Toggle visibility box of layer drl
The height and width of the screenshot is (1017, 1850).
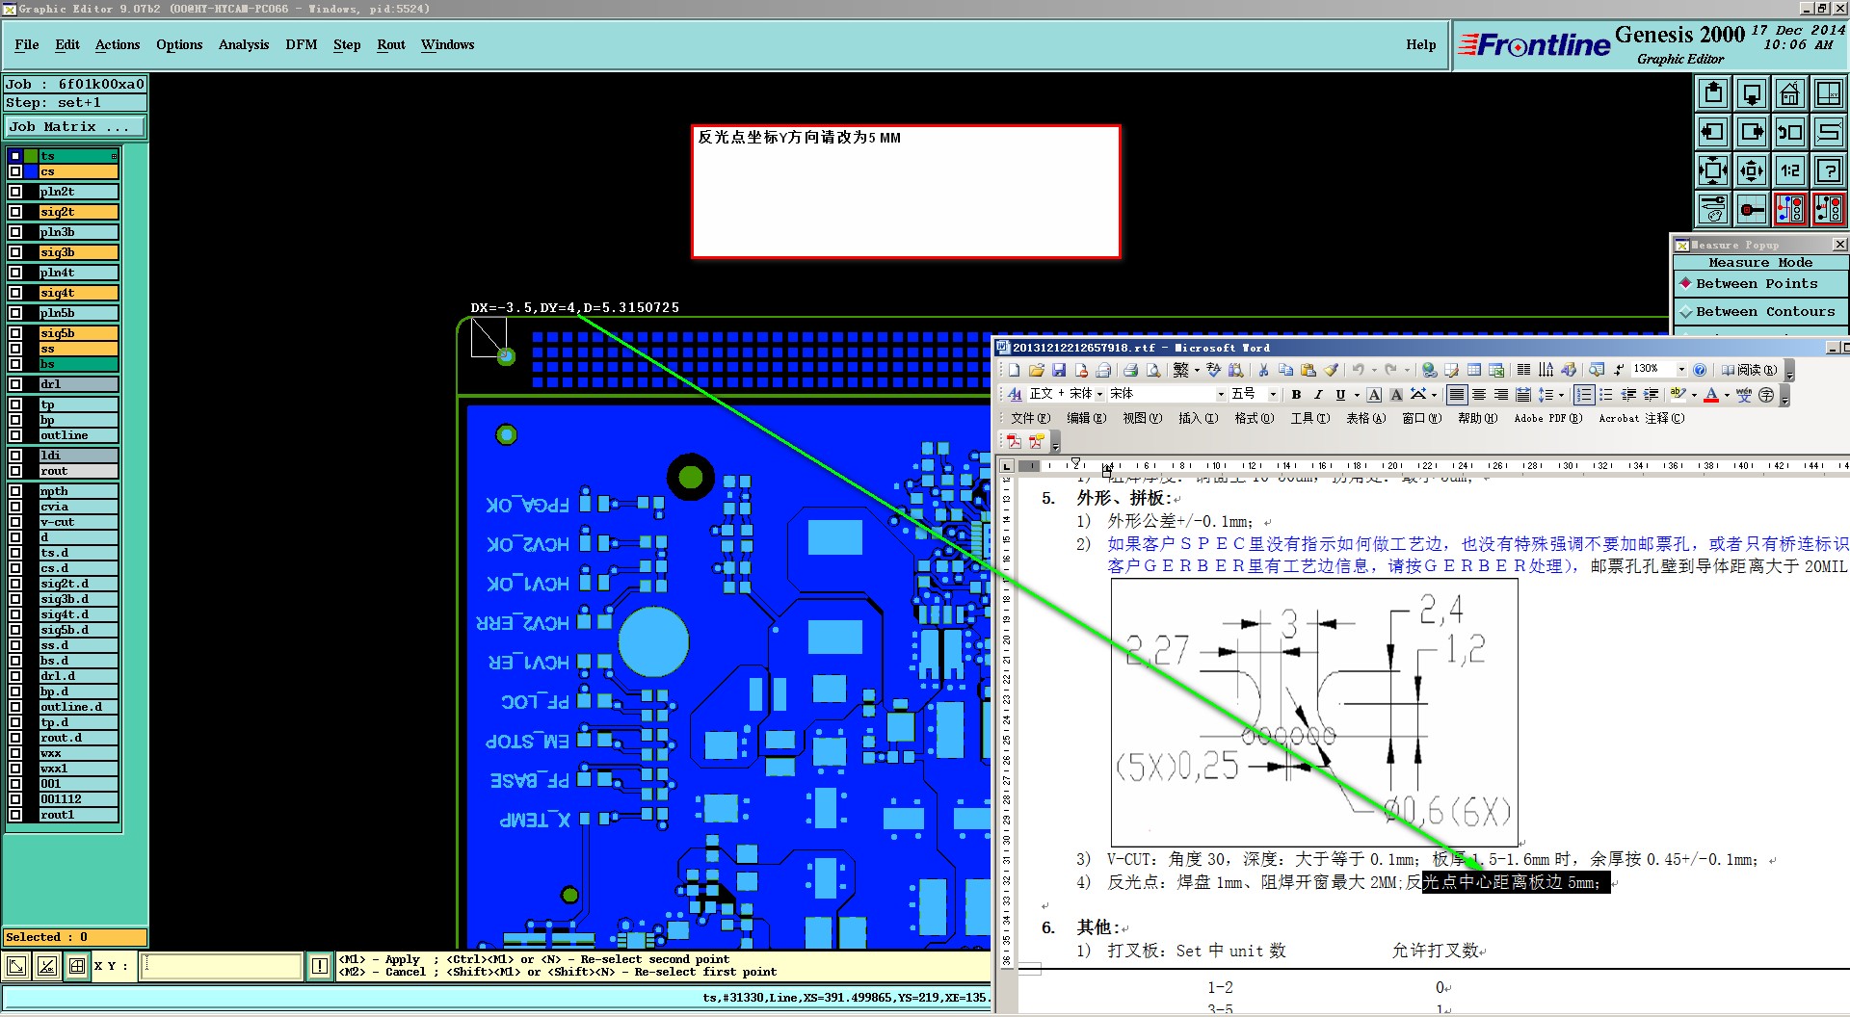pos(15,384)
